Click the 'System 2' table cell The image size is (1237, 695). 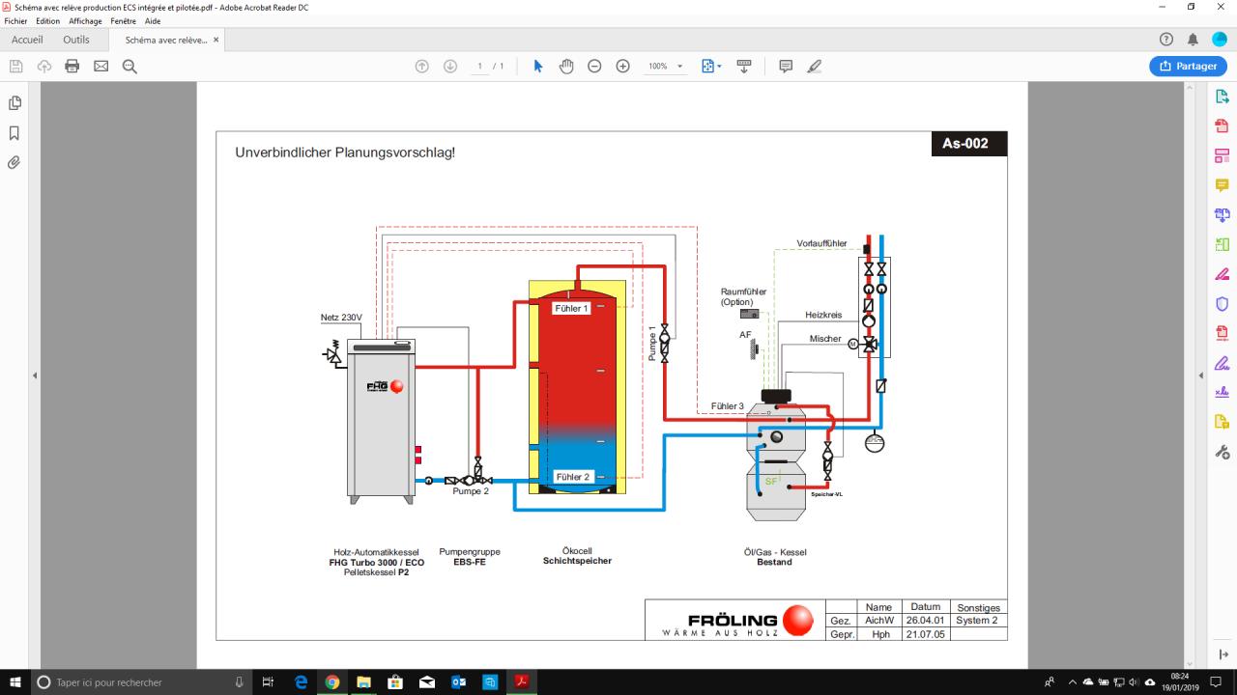pyautogui.click(x=976, y=621)
